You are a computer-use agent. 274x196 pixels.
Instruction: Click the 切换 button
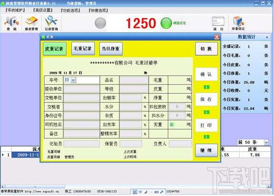[206, 49]
